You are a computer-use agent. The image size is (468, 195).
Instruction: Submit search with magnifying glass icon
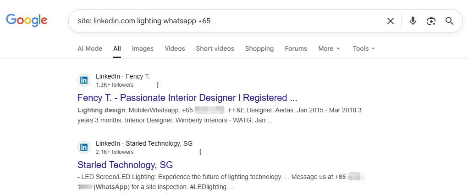tap(449, 21)
